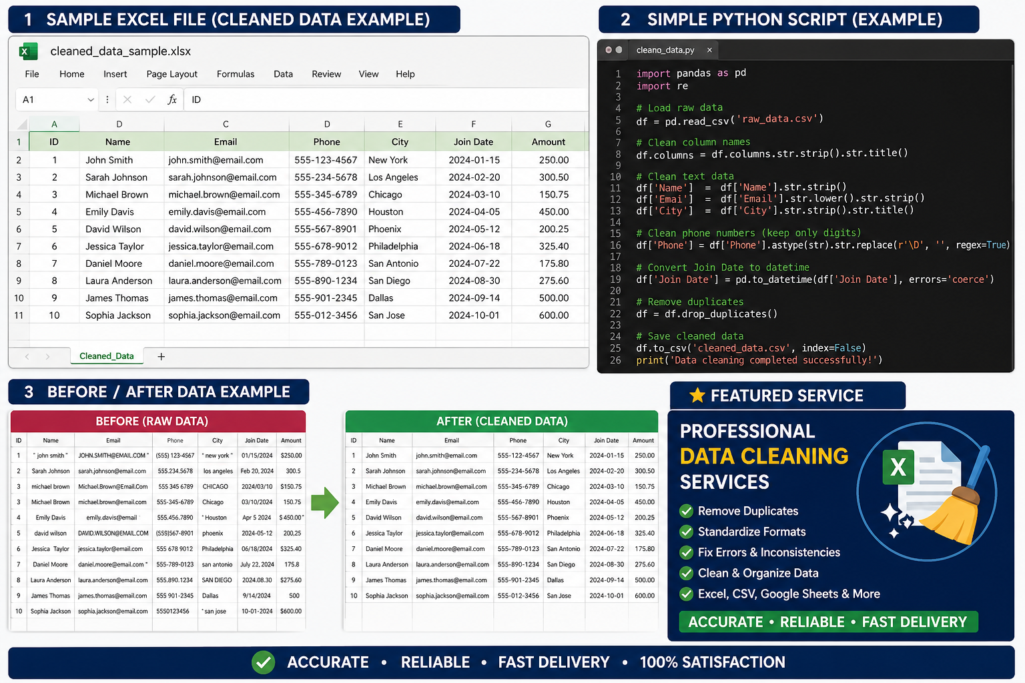
Task: Expand the A1 name box dropdown
Action: (91, 99)
